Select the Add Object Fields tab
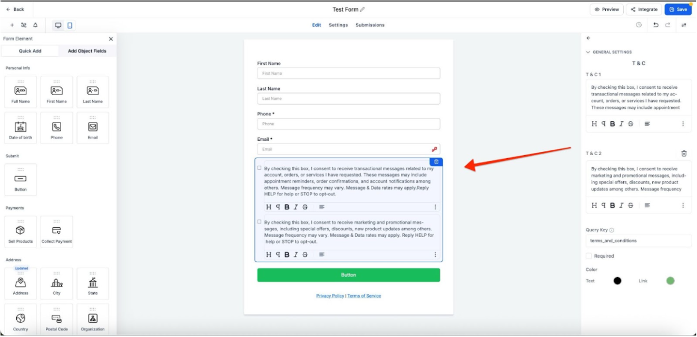Viewport: 697px width, 337px height. pyautogui.click(x=87, y=51)
